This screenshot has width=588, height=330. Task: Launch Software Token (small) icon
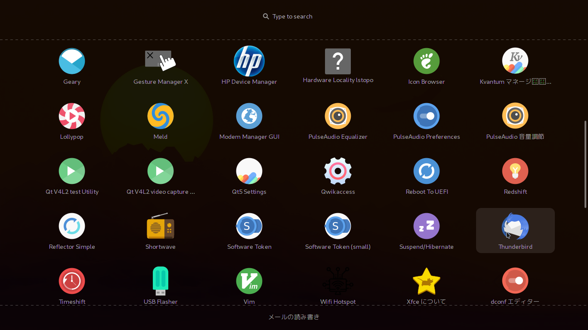coord(338,226)
